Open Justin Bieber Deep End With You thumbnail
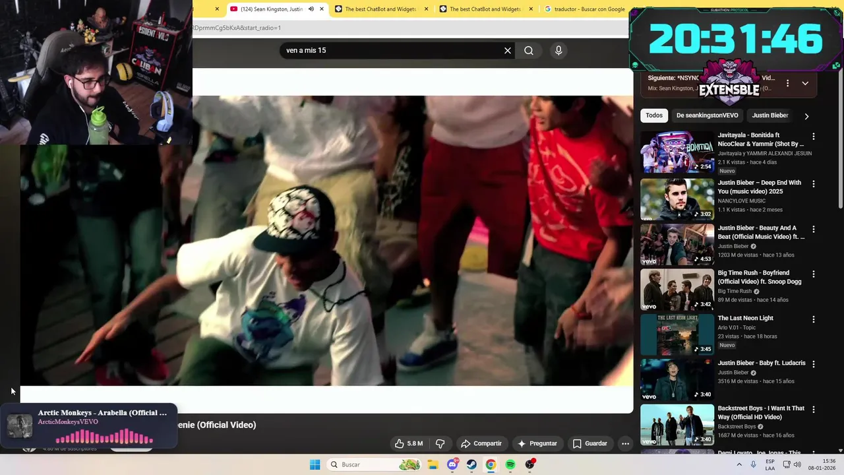This screenshot has height=475, width=844. (x=677, y=200)
